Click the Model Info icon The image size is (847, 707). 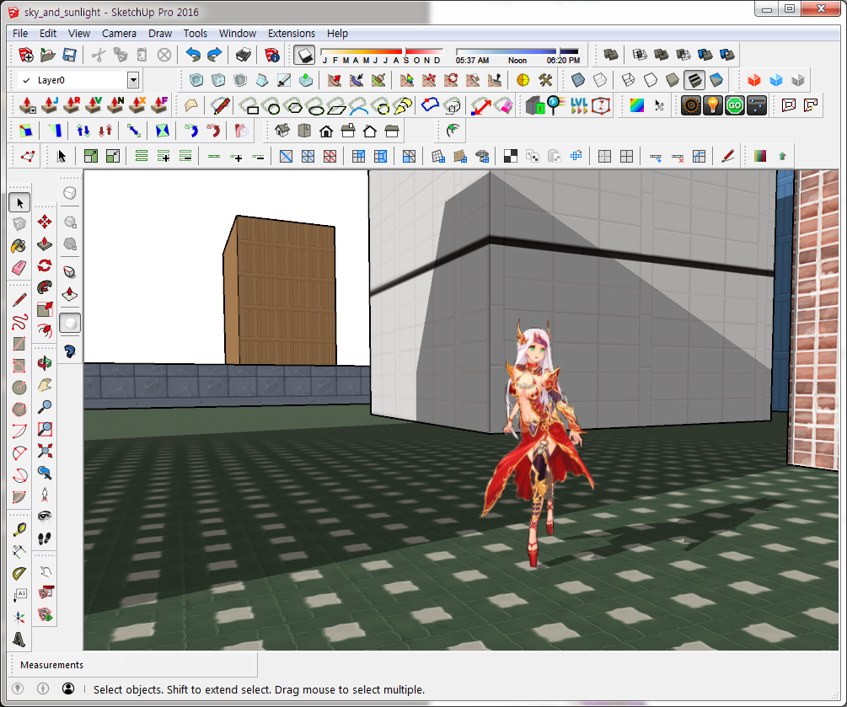click(271, 55)
